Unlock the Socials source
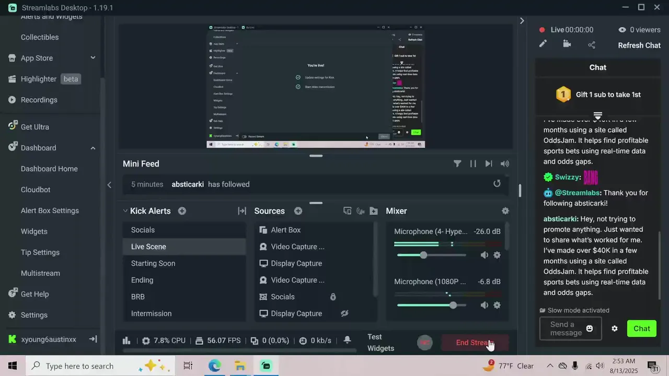Viewport: 669px width, 376px height. pos(333,297)
